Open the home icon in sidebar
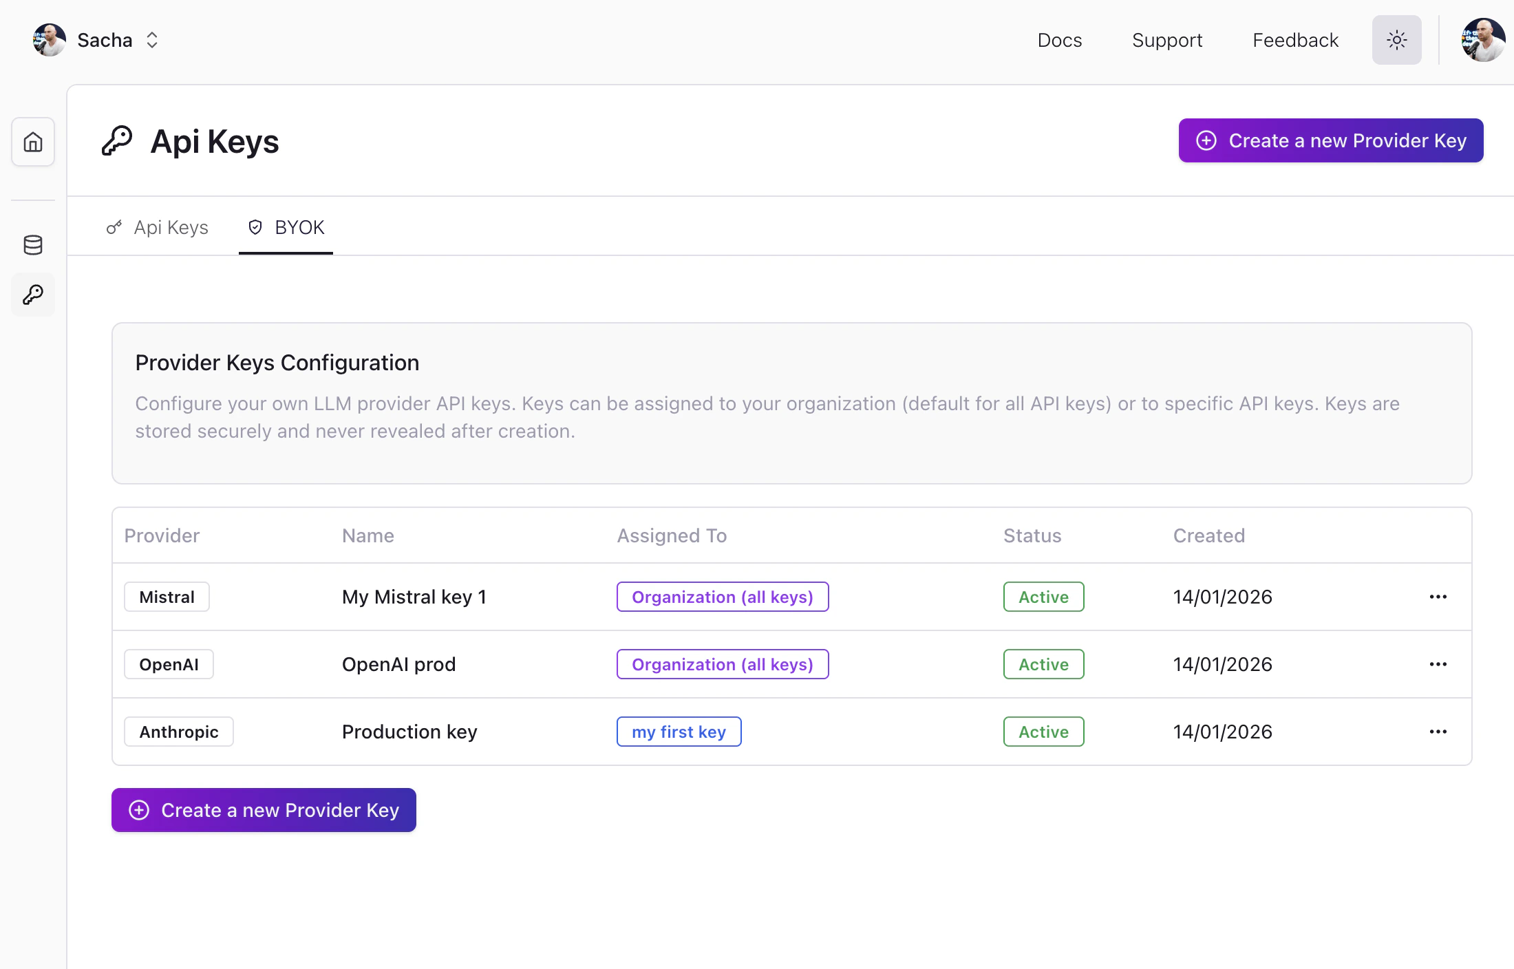The width and height of the screenshot is (1514, 969). tap(33, 142)
